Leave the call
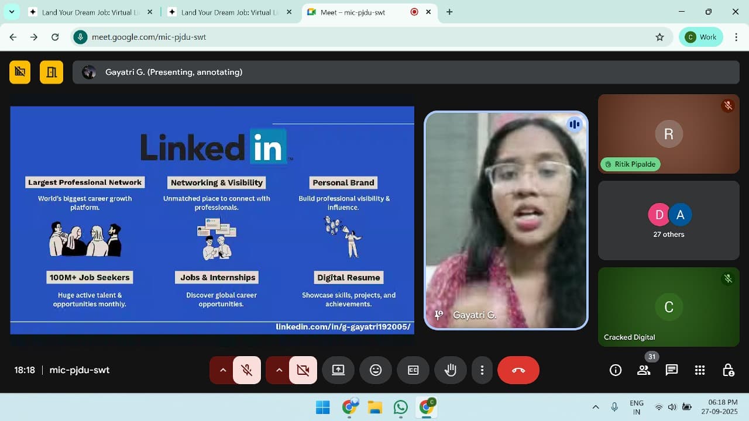Viewport: 749px width, 421px height. pyautogui.click(x=518, y=370)
